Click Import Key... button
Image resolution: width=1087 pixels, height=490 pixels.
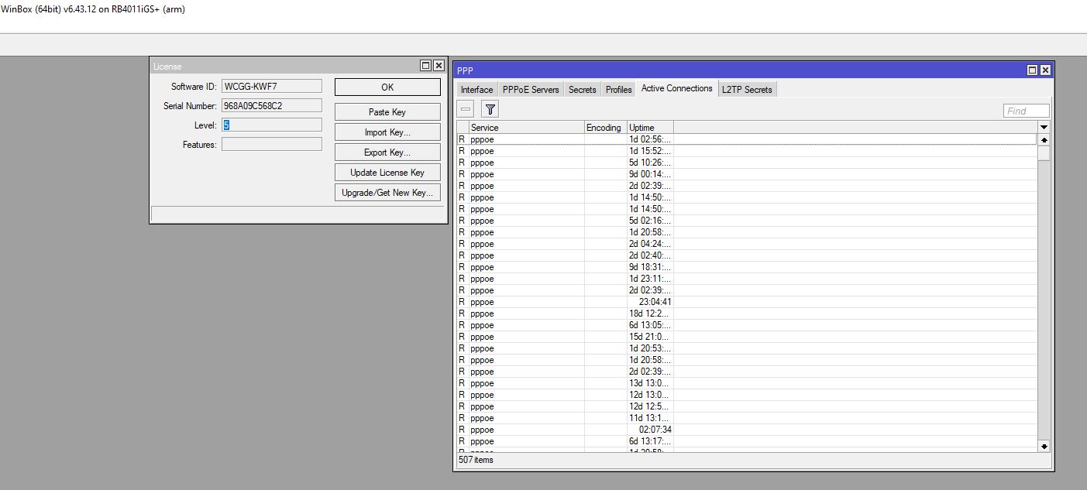[387, 132]
